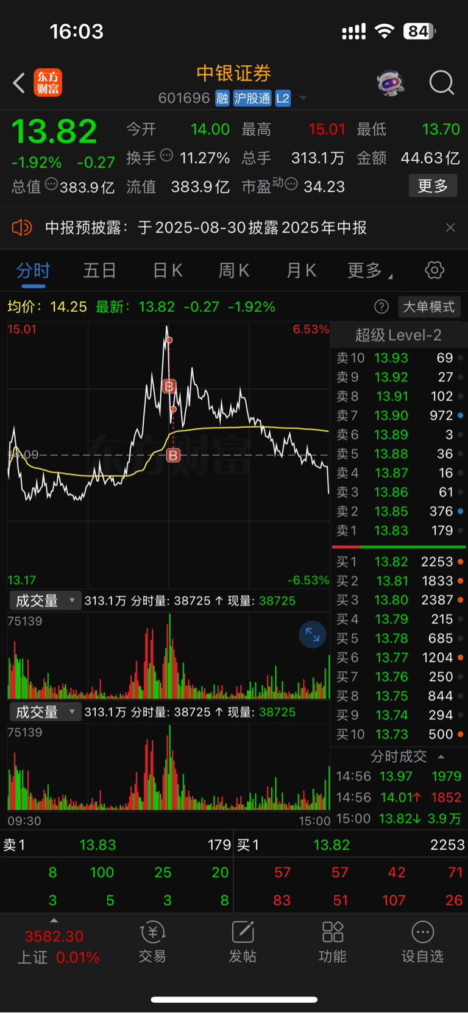Tap upper red B marker on chart
Viewport: 468px width, 1013px height.
(x=169, y=386)
